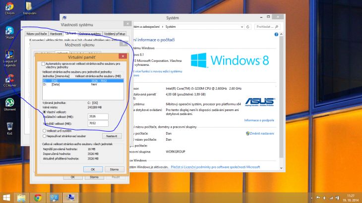Screen dimensions: 362x203
Task: Select Nepoužívat stránkovací soubor option
Action: point(44,136)
